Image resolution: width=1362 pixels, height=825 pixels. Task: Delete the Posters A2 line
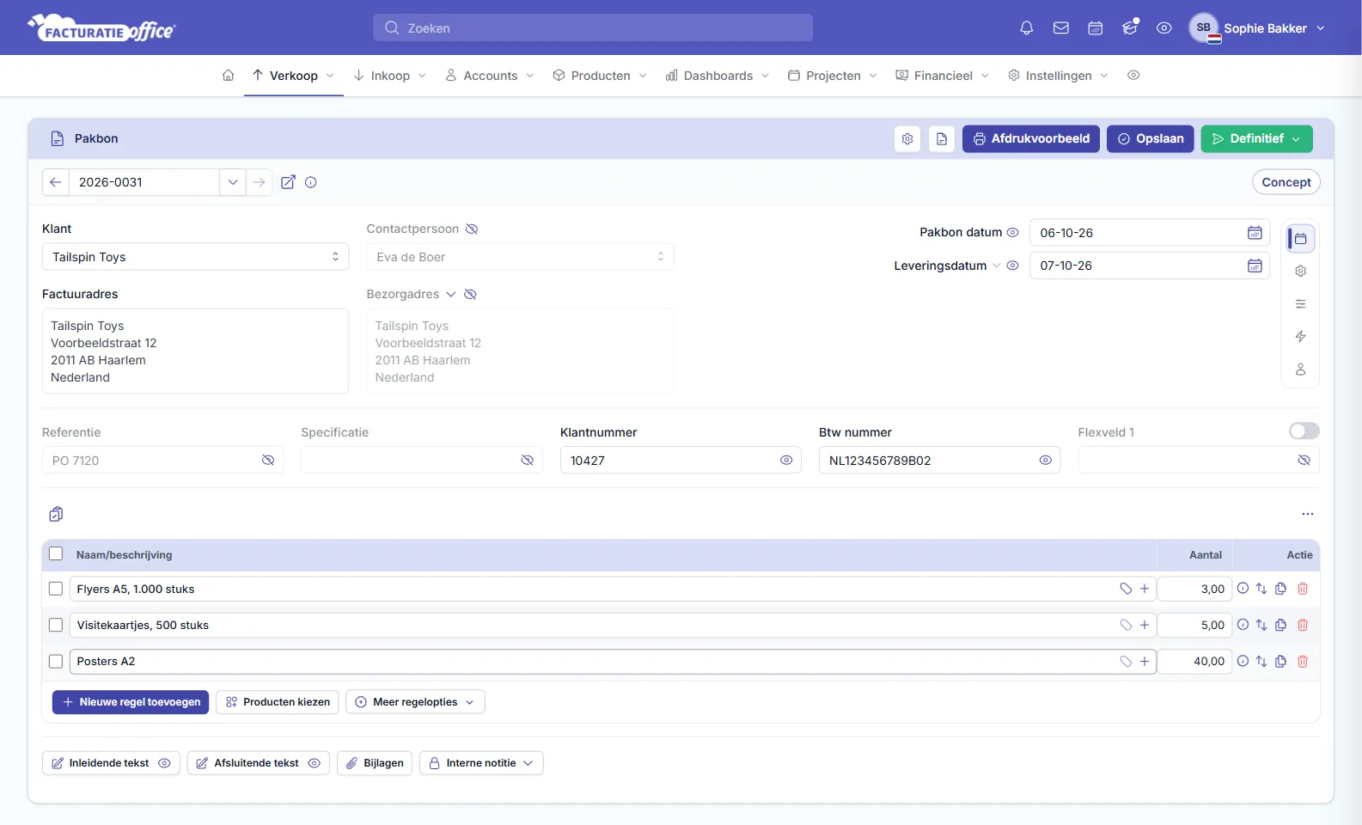(x=1303, y=662)
